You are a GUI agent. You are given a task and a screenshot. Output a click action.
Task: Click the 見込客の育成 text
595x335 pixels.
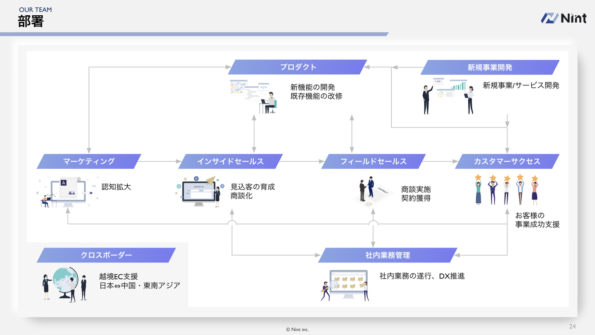click(x=252, y=187)
